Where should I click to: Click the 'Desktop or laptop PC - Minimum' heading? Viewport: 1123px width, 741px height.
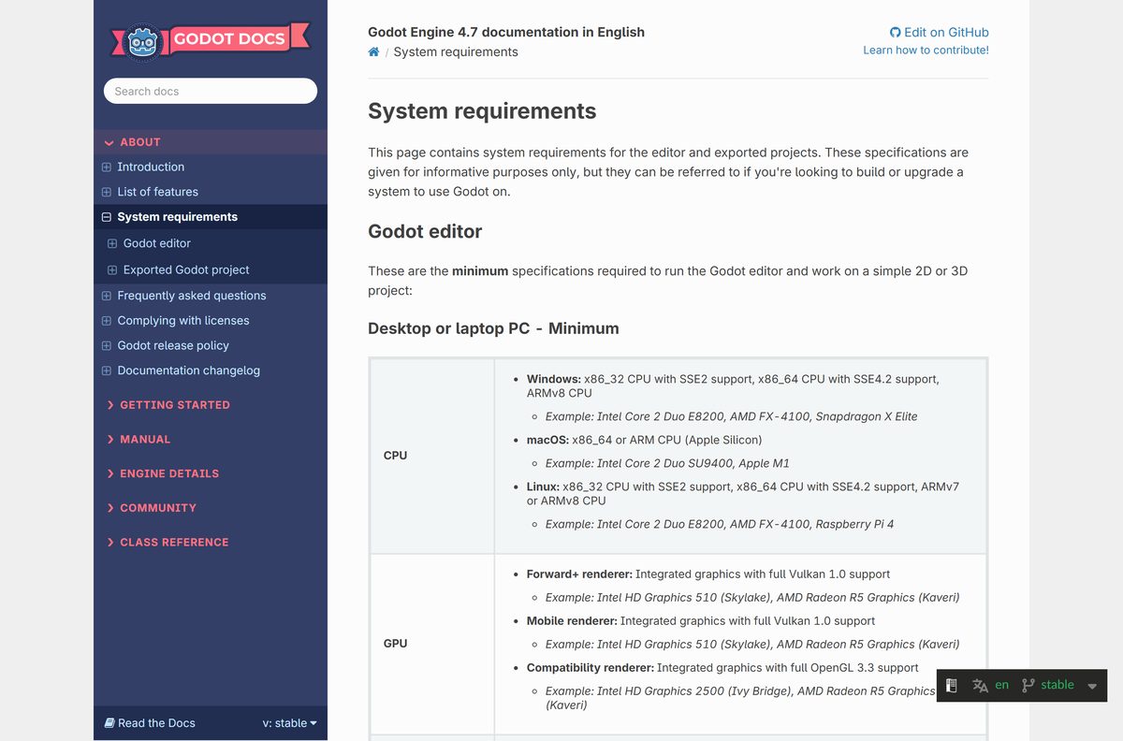coord(493,328)
